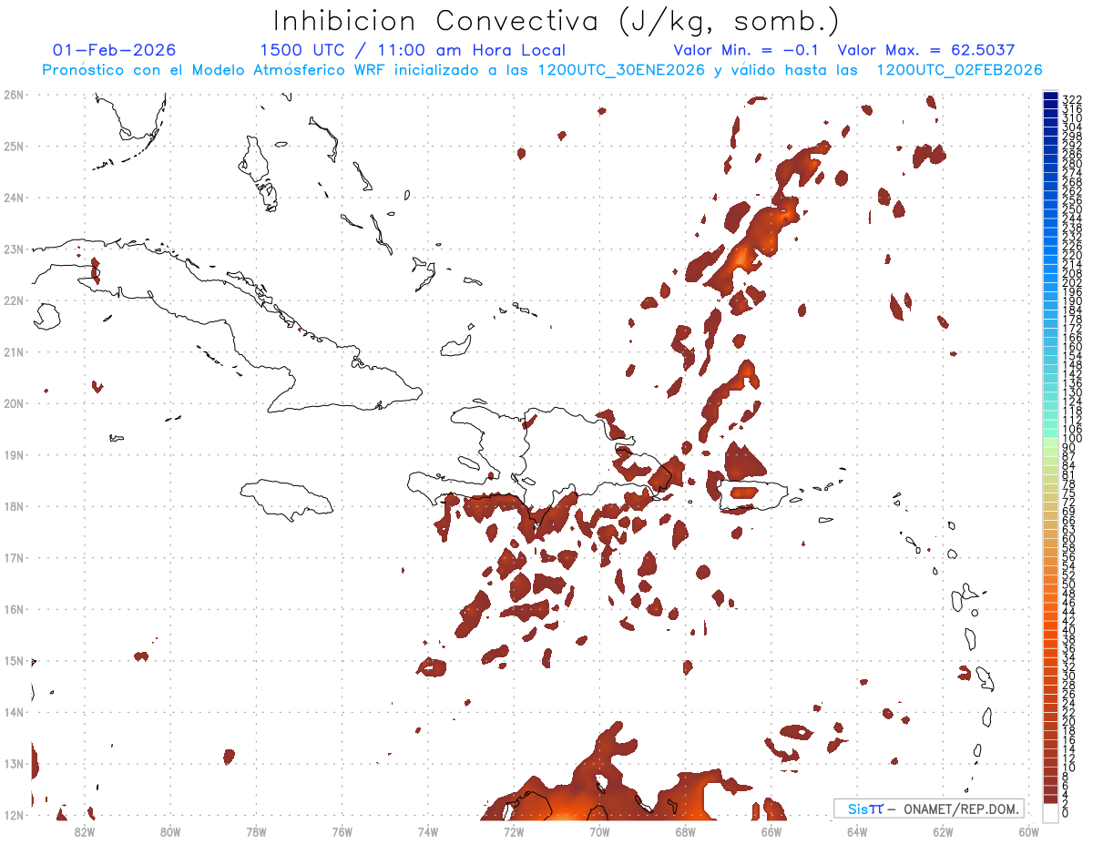
Task: Click the 'SisTT - ONAMET/REP.DOM.' credit box
Action: pos(929,808)
